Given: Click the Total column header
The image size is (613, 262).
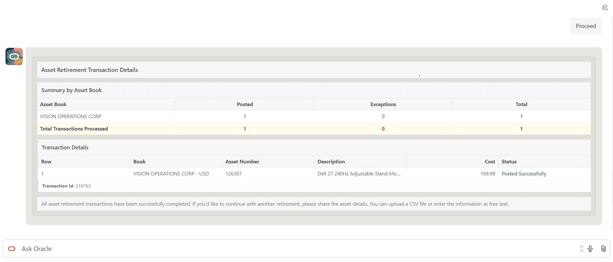Looking at the screenshot, I should [521, 104].
